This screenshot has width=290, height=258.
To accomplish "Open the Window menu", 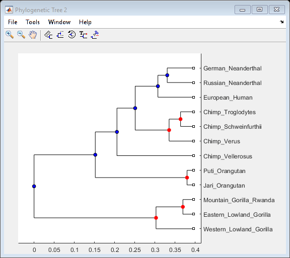I will pos(59,22).
